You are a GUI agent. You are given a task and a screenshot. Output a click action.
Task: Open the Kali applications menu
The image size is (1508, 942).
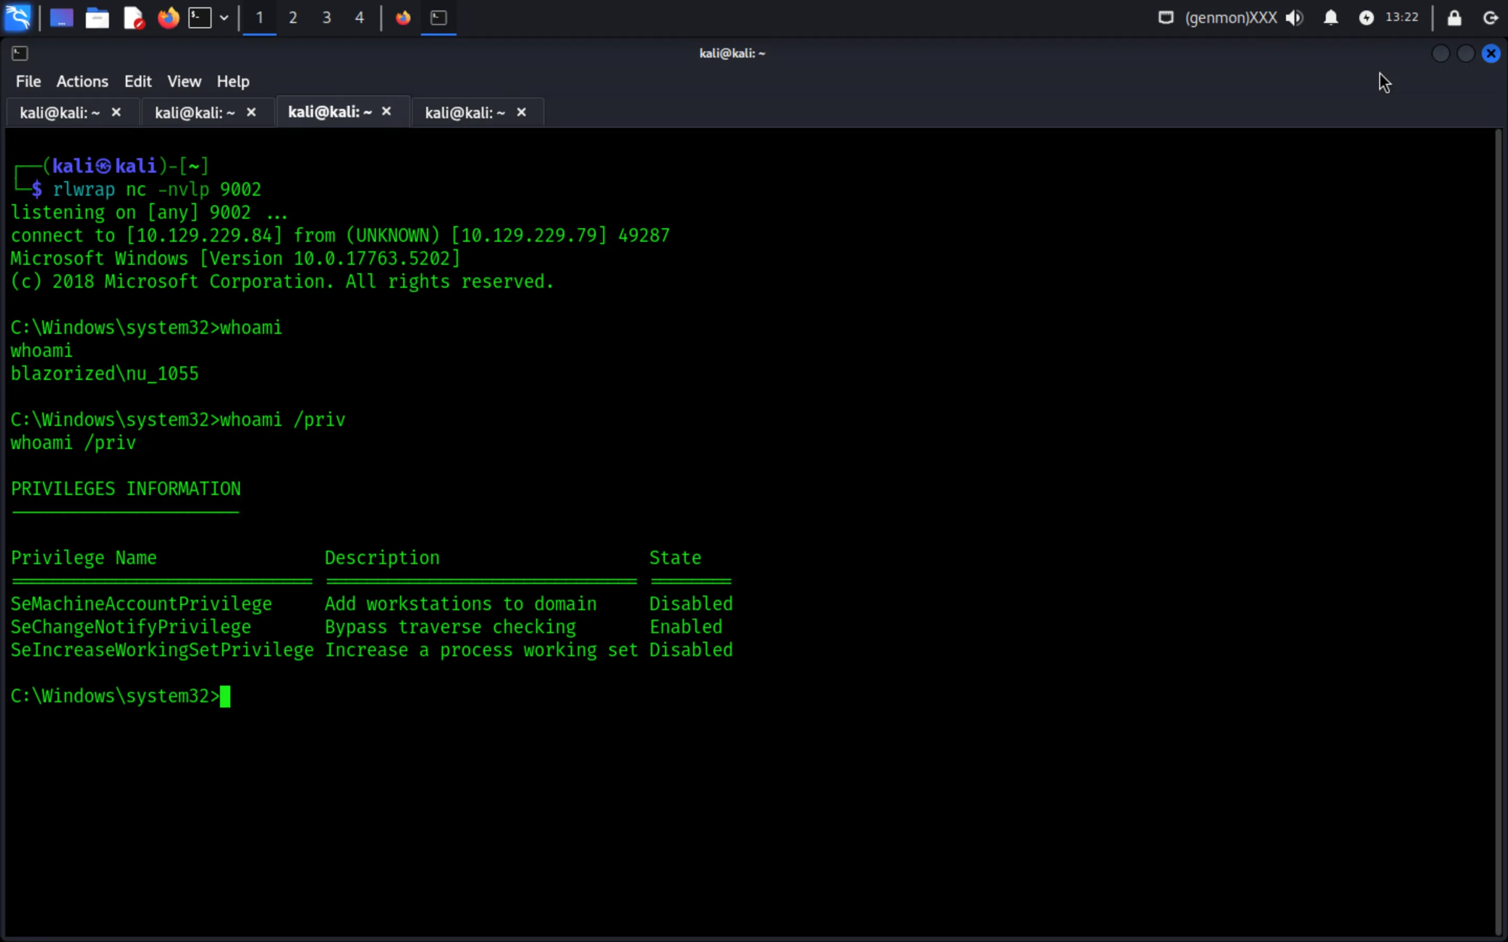pos(17,17)
